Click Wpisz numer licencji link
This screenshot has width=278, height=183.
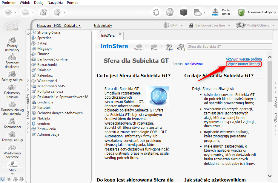(244, 64)
